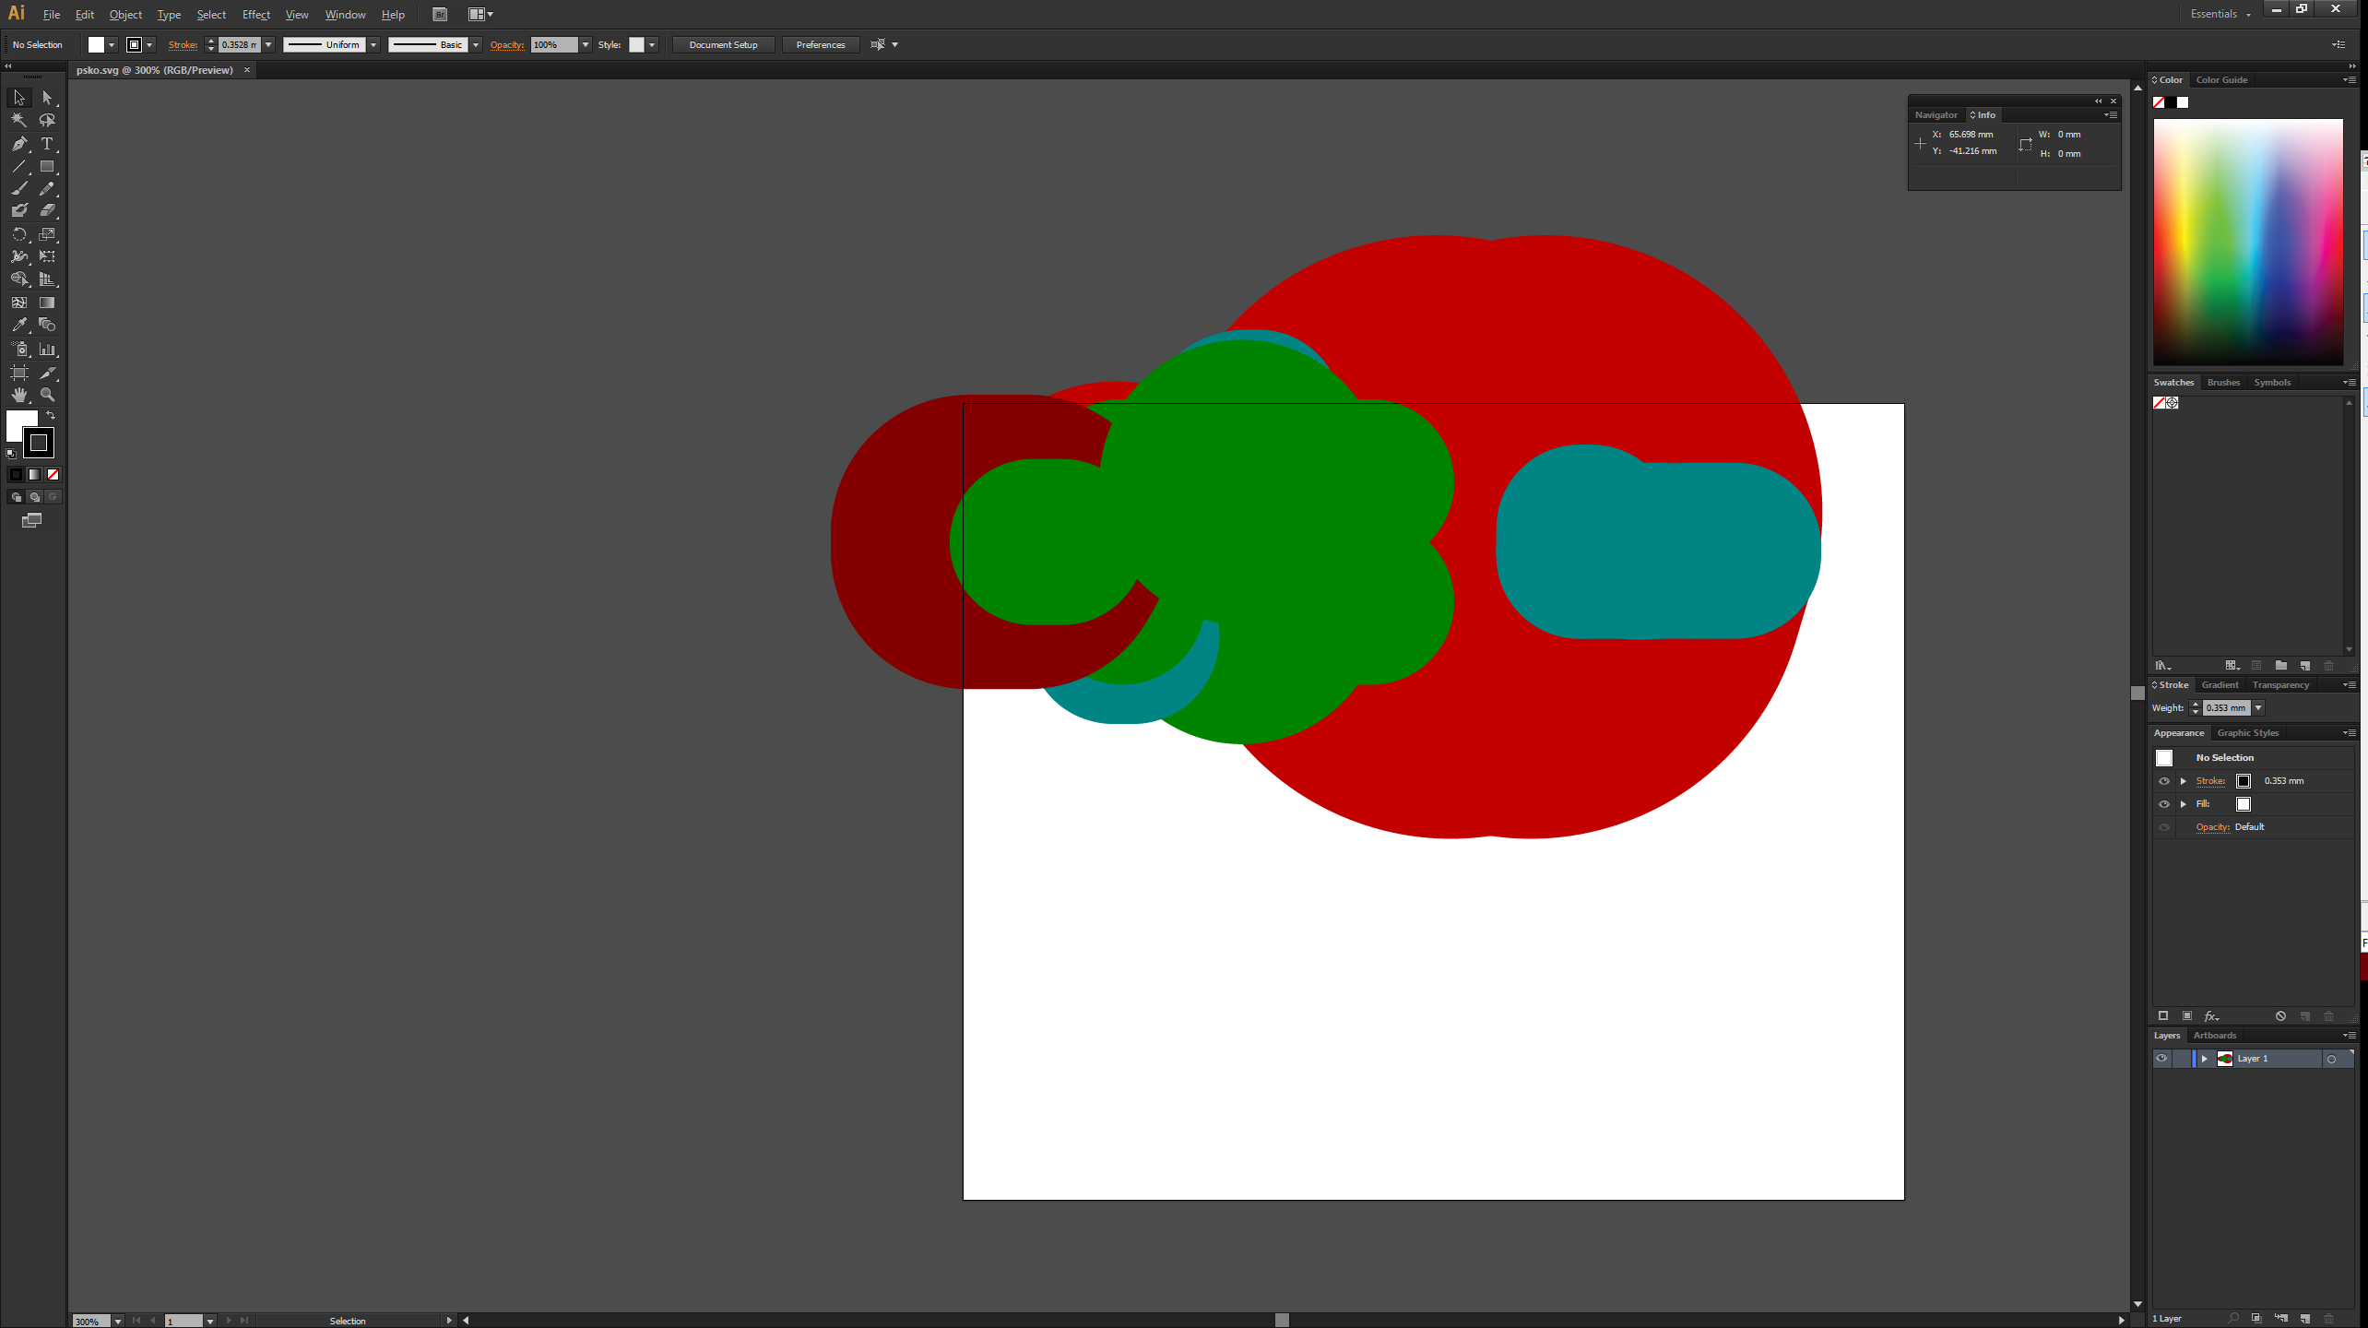Pick the Paintbrush tool
2368x1328 pixels.
19,189
